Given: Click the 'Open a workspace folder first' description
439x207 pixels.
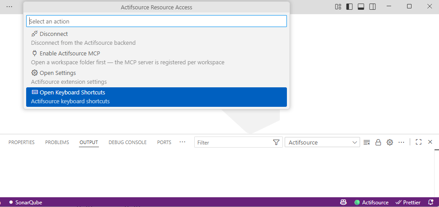Looking at the screenshot, I should (x=128, y=62).
